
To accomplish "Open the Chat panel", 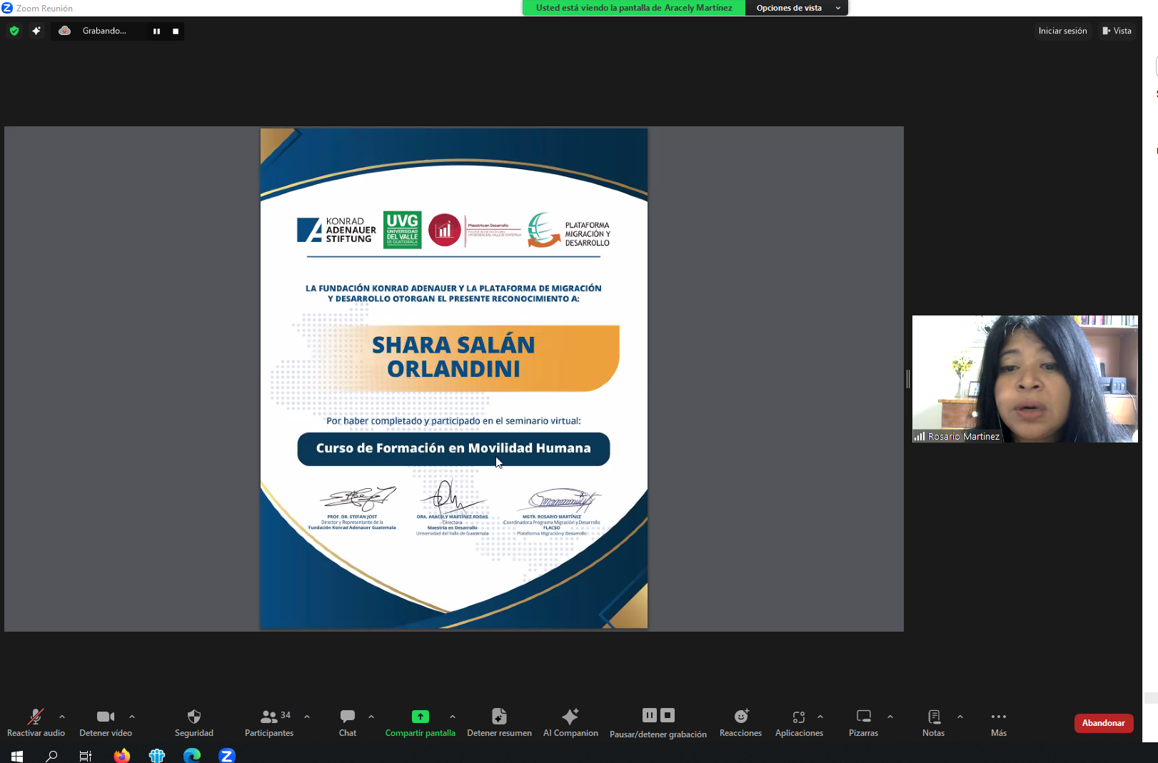I will coord(348,722).
